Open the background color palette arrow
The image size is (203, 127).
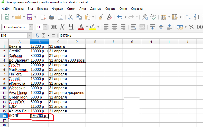click(x=98, y=27)
